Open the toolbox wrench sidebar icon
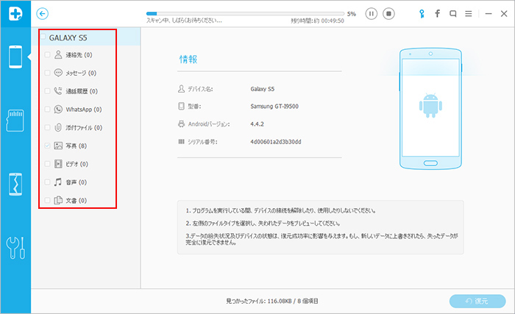 (x=15, y=248)
